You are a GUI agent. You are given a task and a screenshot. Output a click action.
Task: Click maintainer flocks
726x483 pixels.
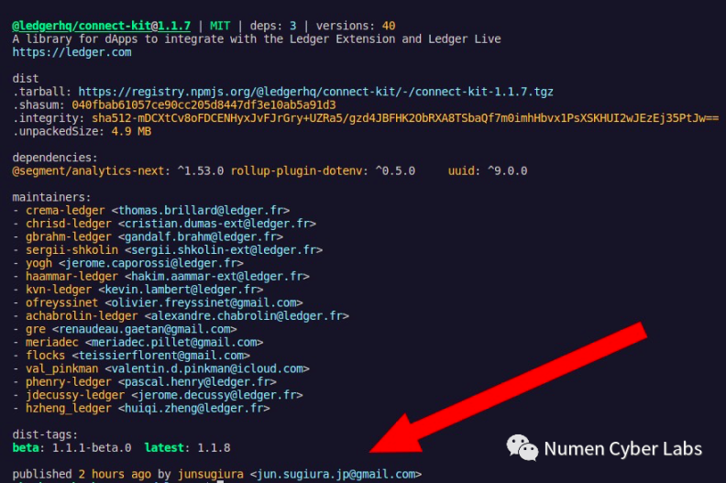pyautogui.click(x=46, y=356)
